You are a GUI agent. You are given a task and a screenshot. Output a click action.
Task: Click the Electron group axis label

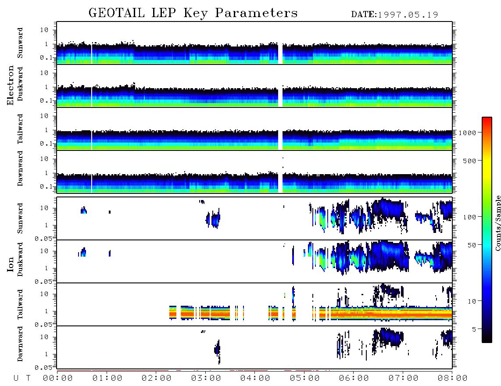tap(11, 86)
